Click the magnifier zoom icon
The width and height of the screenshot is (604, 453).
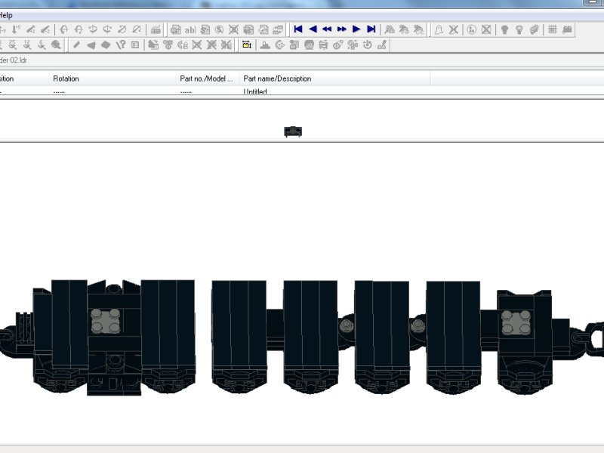(x=56, y=45)
